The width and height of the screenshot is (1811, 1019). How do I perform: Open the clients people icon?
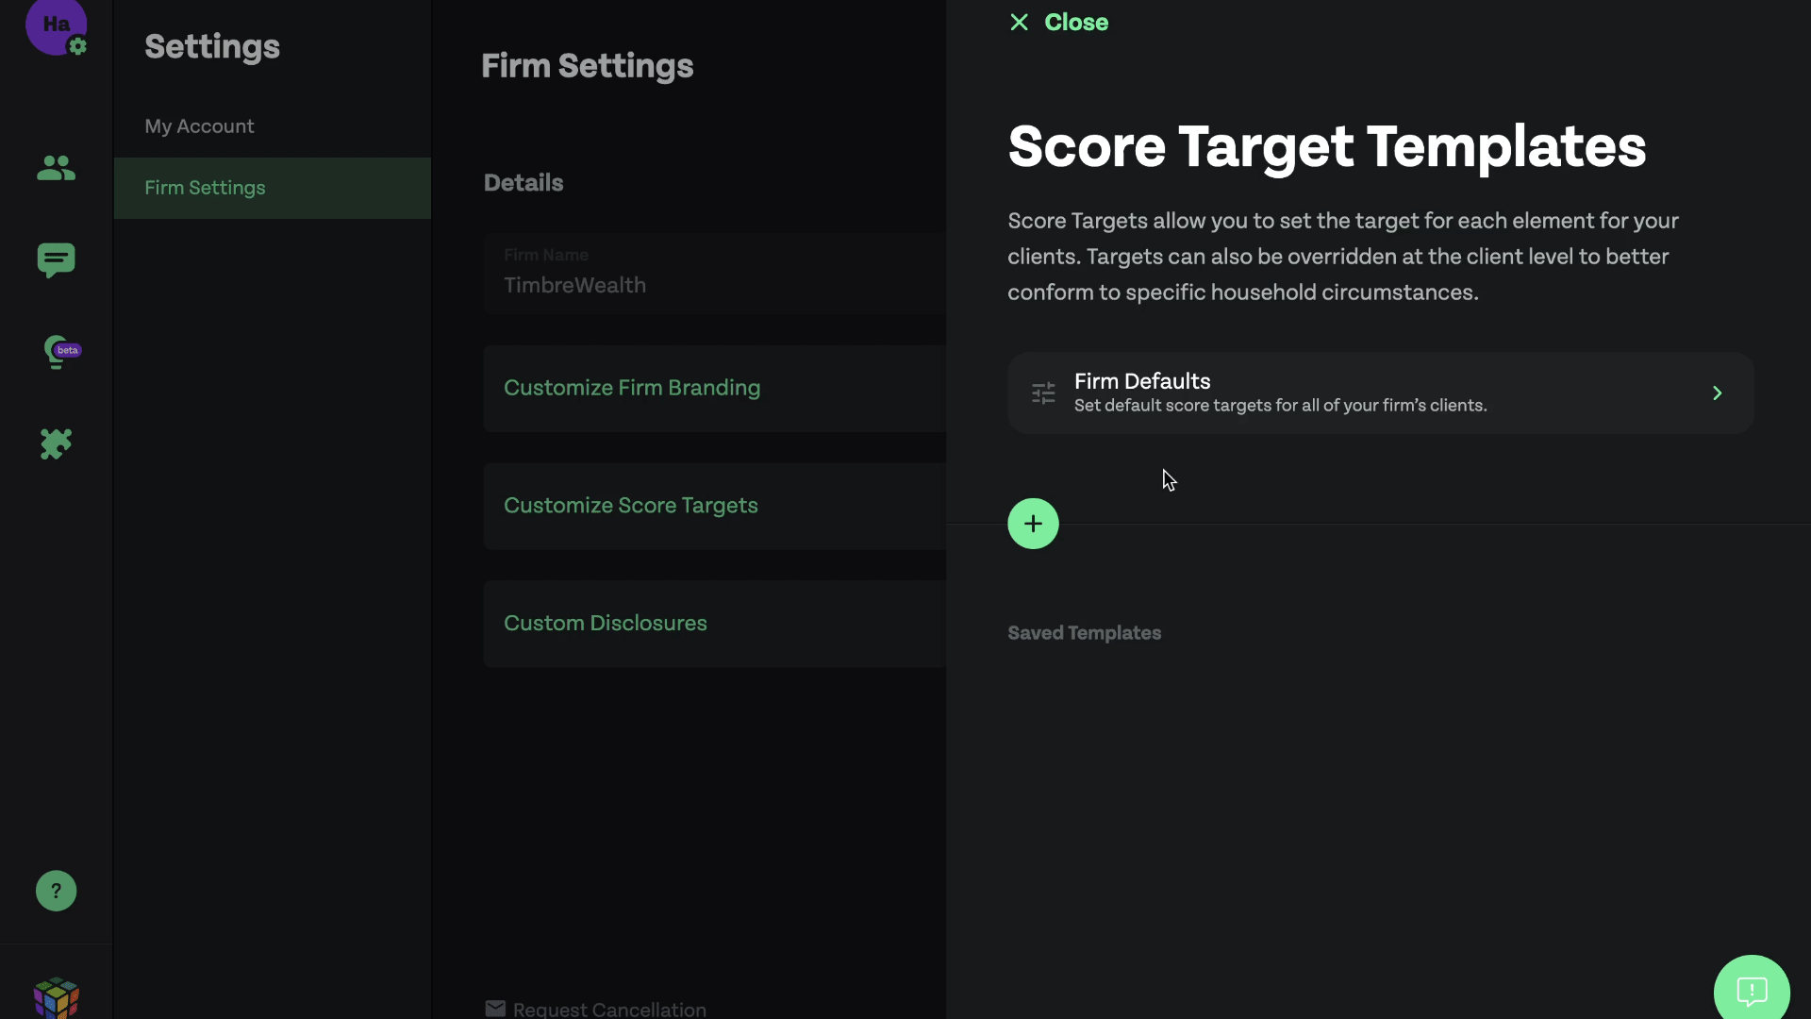(56, 168)
